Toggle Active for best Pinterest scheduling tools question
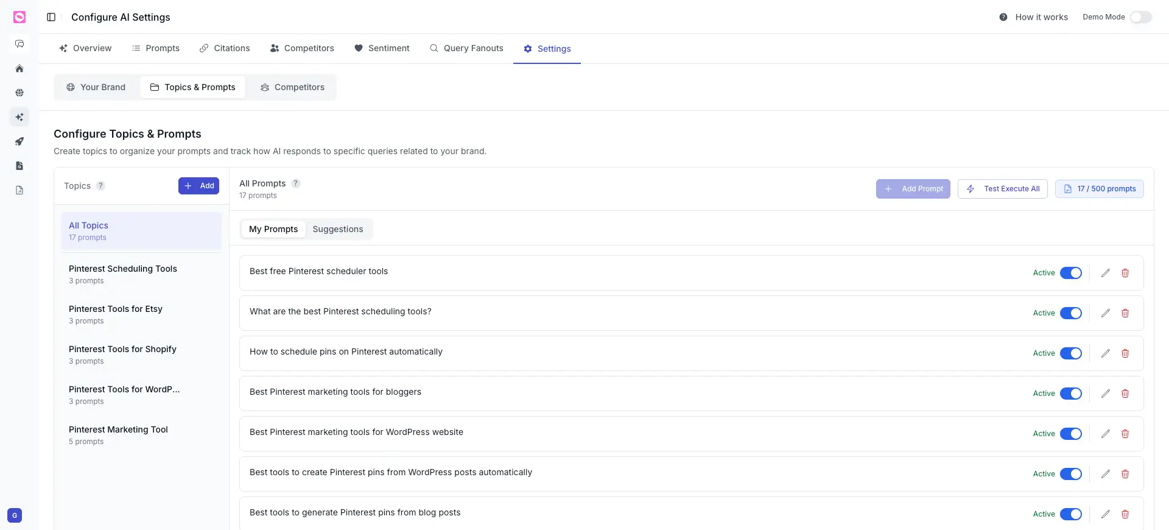This screenshot has height=530, width=1169. 1071,313
